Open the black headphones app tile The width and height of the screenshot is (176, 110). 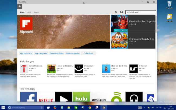click(x=134, y=97)
